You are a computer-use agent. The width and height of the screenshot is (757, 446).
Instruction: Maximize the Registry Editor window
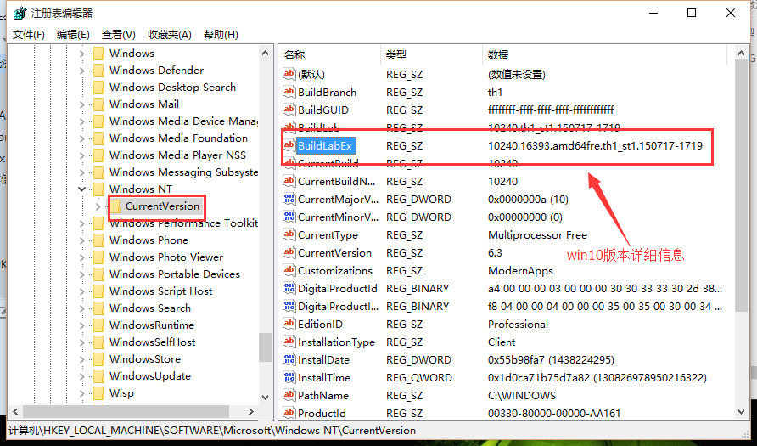(x=692, y=13)
